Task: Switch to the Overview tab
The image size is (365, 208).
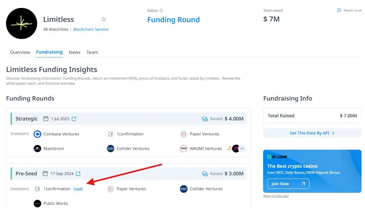Action: tap(20, 52)
